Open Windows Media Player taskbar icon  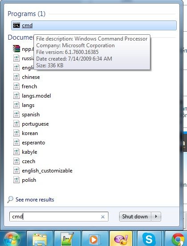pyautogui.click(x=95, y=239)
